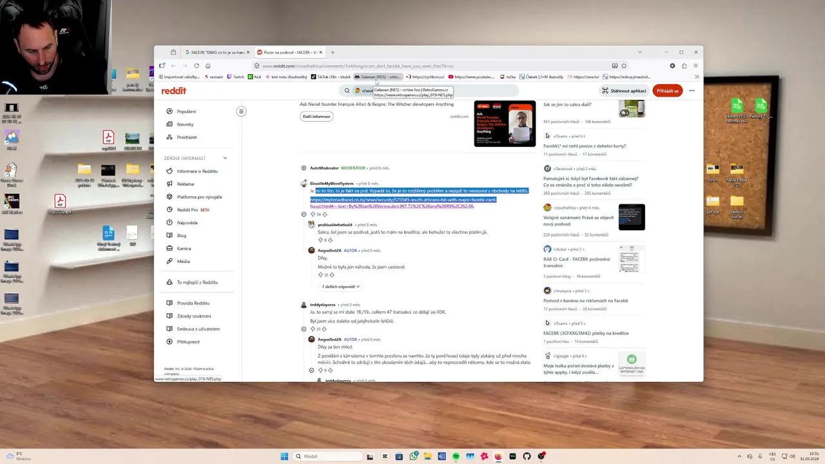
Task: Collapse the BloodInMyWeedSystem comment thread
Action: (304, 215)
